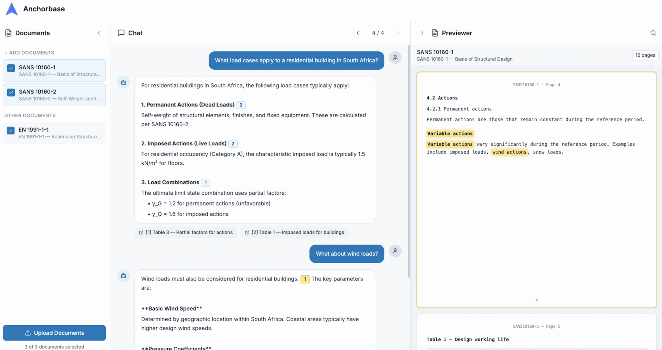Deselect the EN 1991-1-1 document checkbox

[10, 130]
